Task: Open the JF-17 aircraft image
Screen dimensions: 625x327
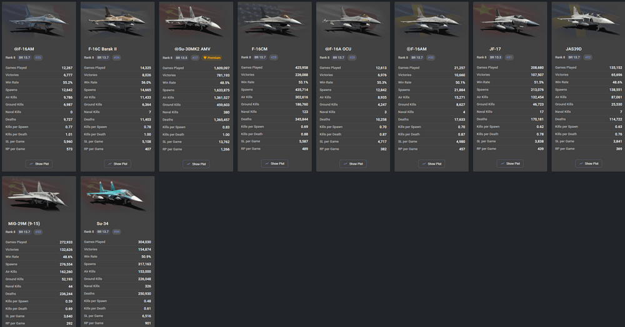Action: [x=510, y=20]
